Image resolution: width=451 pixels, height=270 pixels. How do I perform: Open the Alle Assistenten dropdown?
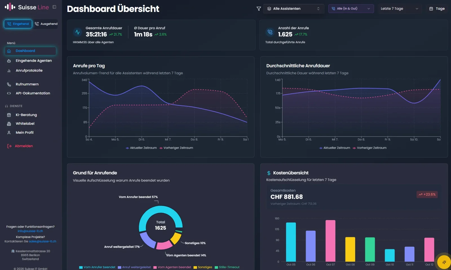[294, 9]
